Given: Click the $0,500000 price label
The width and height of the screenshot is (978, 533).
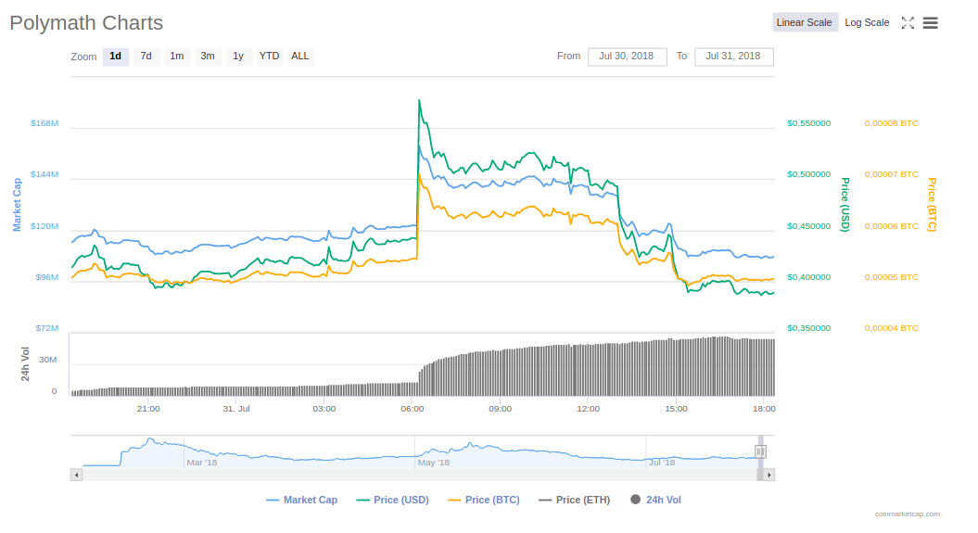Looking at the screenshot, I should click(x=809, y=174).
